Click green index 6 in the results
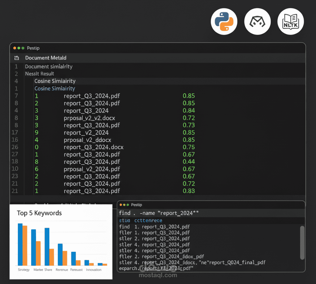 pyautogui.click(x=36, y=169)
